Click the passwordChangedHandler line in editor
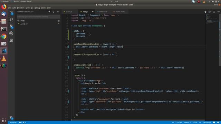Image resolution: width=221 pixels, height=124 pixels. click(95, 54)
